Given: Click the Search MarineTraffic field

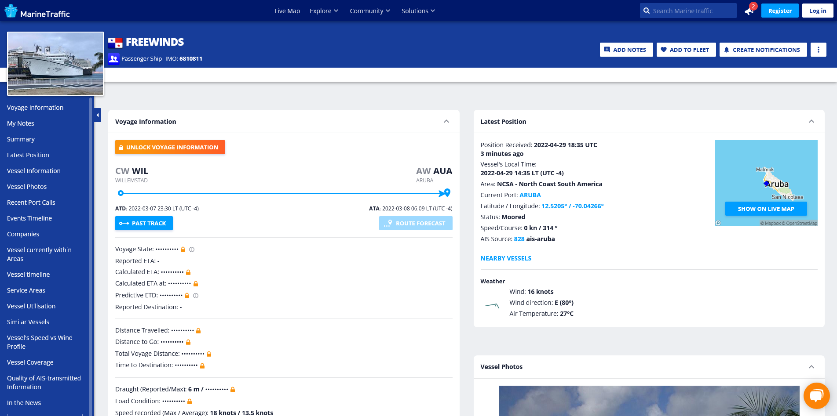Looking at the screenshot, I should pyautogui.click(x=688, y=11).
